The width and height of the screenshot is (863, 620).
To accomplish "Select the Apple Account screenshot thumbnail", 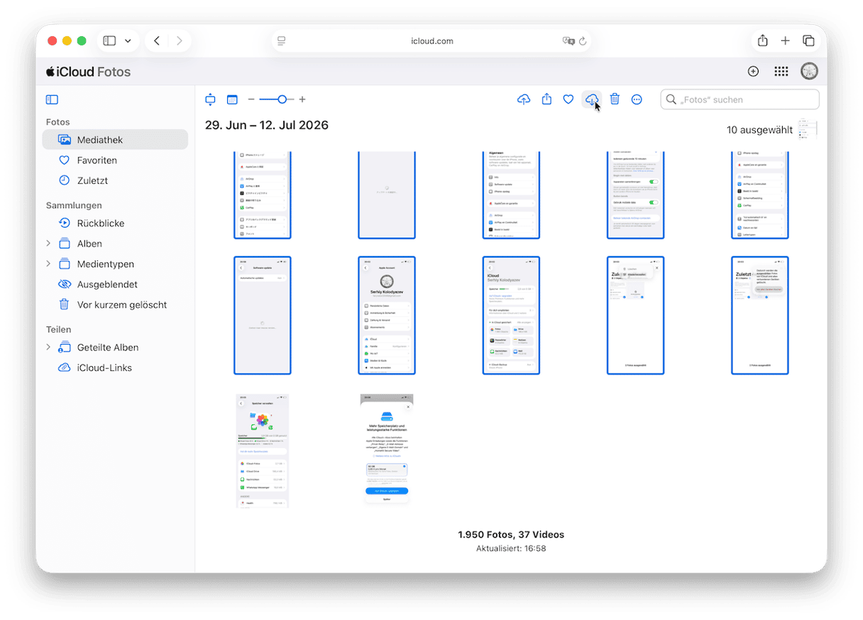I will 387,316.
